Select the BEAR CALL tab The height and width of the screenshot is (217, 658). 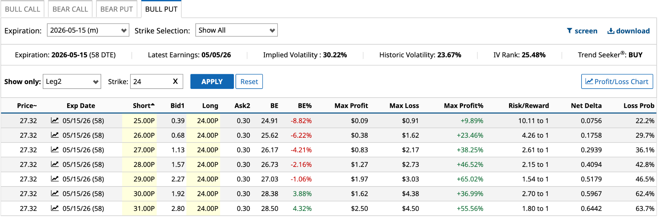click(70, 9)
